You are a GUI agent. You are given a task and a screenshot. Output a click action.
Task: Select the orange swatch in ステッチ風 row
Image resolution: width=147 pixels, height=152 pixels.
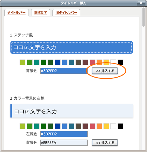(x=99, y=62)
